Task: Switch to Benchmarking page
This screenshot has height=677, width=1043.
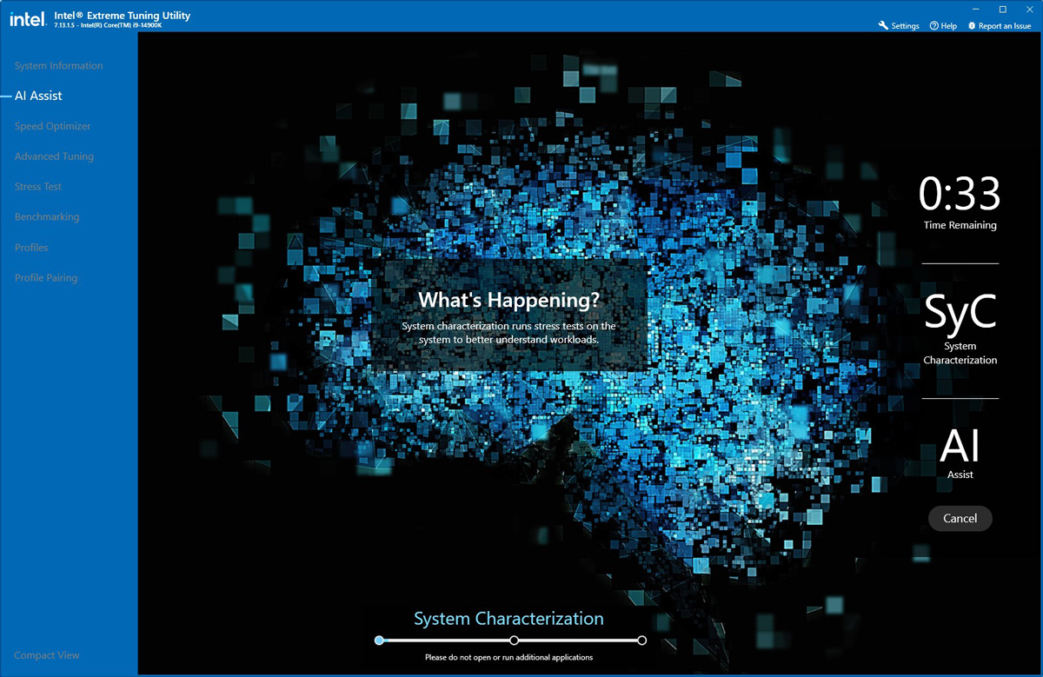Action: click(x=46, y=217)
